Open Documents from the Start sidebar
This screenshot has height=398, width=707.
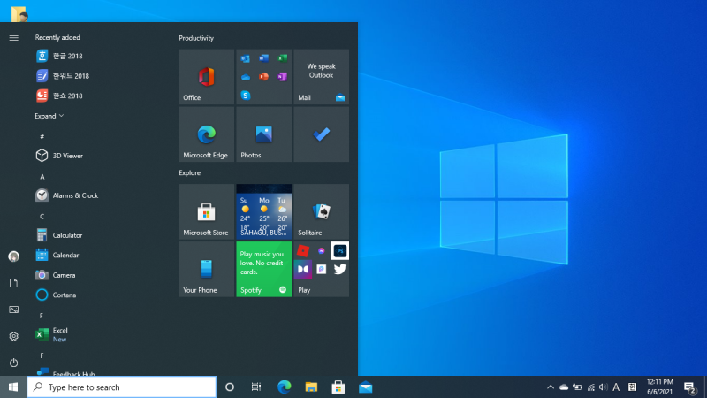click(13, 283)
